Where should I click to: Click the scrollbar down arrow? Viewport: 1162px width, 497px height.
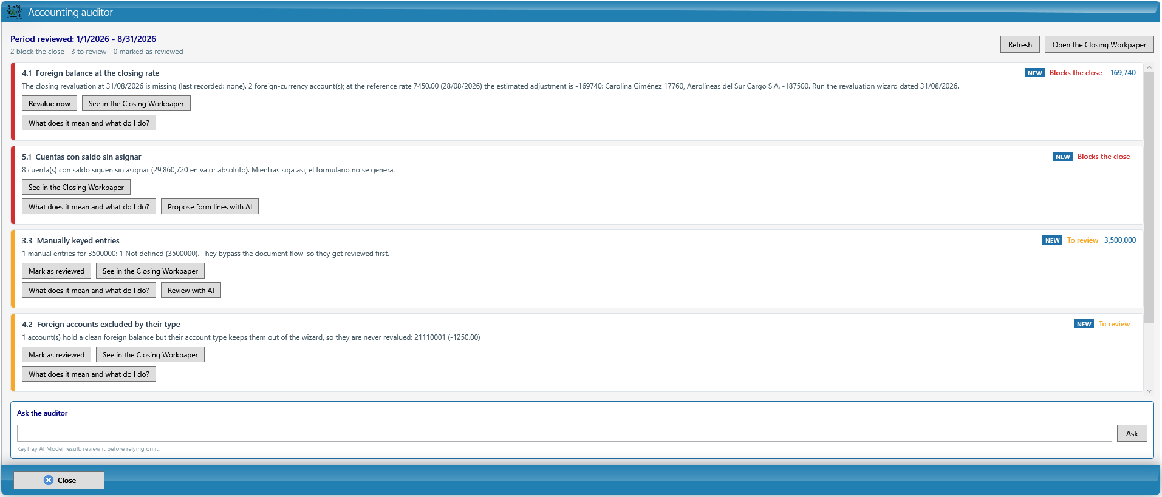click(x=1149, y=391)
